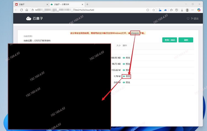Click the 操作 column header
The height and width of the screenshot is (131, 207).
click(125, 46)
